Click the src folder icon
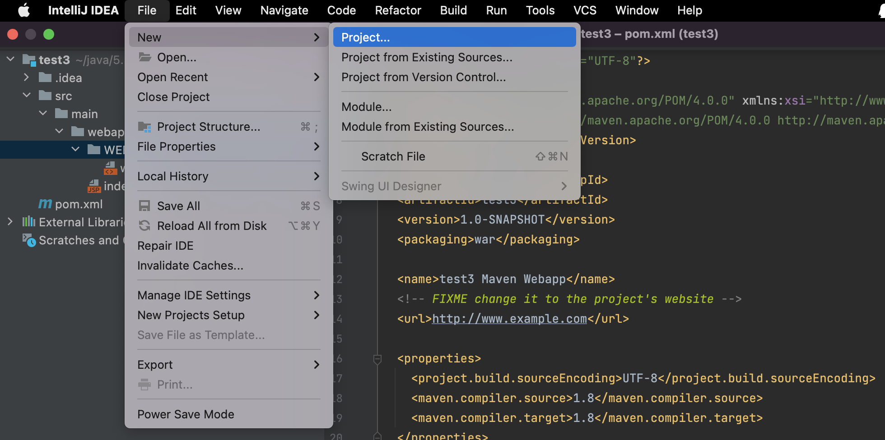 tap(45, 96)
